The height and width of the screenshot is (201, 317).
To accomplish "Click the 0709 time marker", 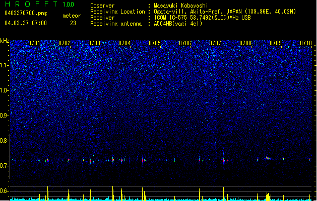I will [276, 43].
